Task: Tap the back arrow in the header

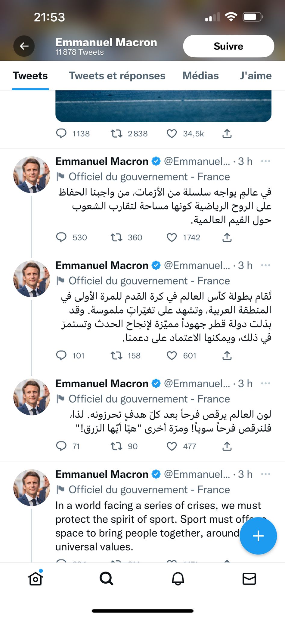Action: [24, 46]
